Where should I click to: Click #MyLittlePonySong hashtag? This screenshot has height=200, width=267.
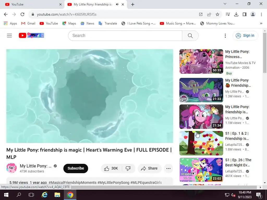pos(113,183)
